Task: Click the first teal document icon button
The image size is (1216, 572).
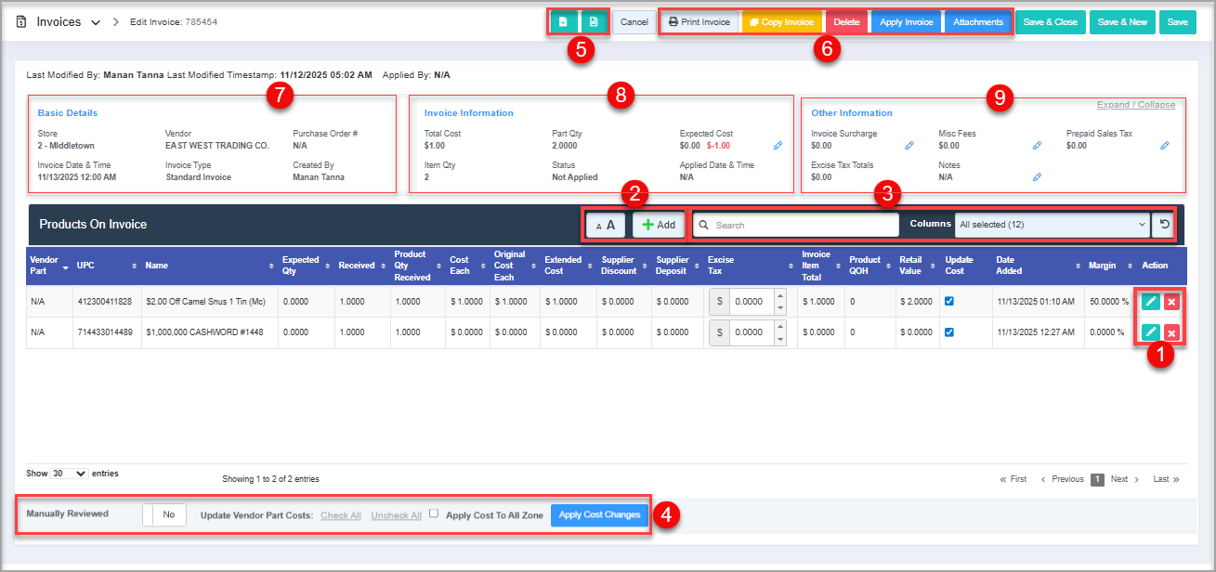Action: (563, 21)
